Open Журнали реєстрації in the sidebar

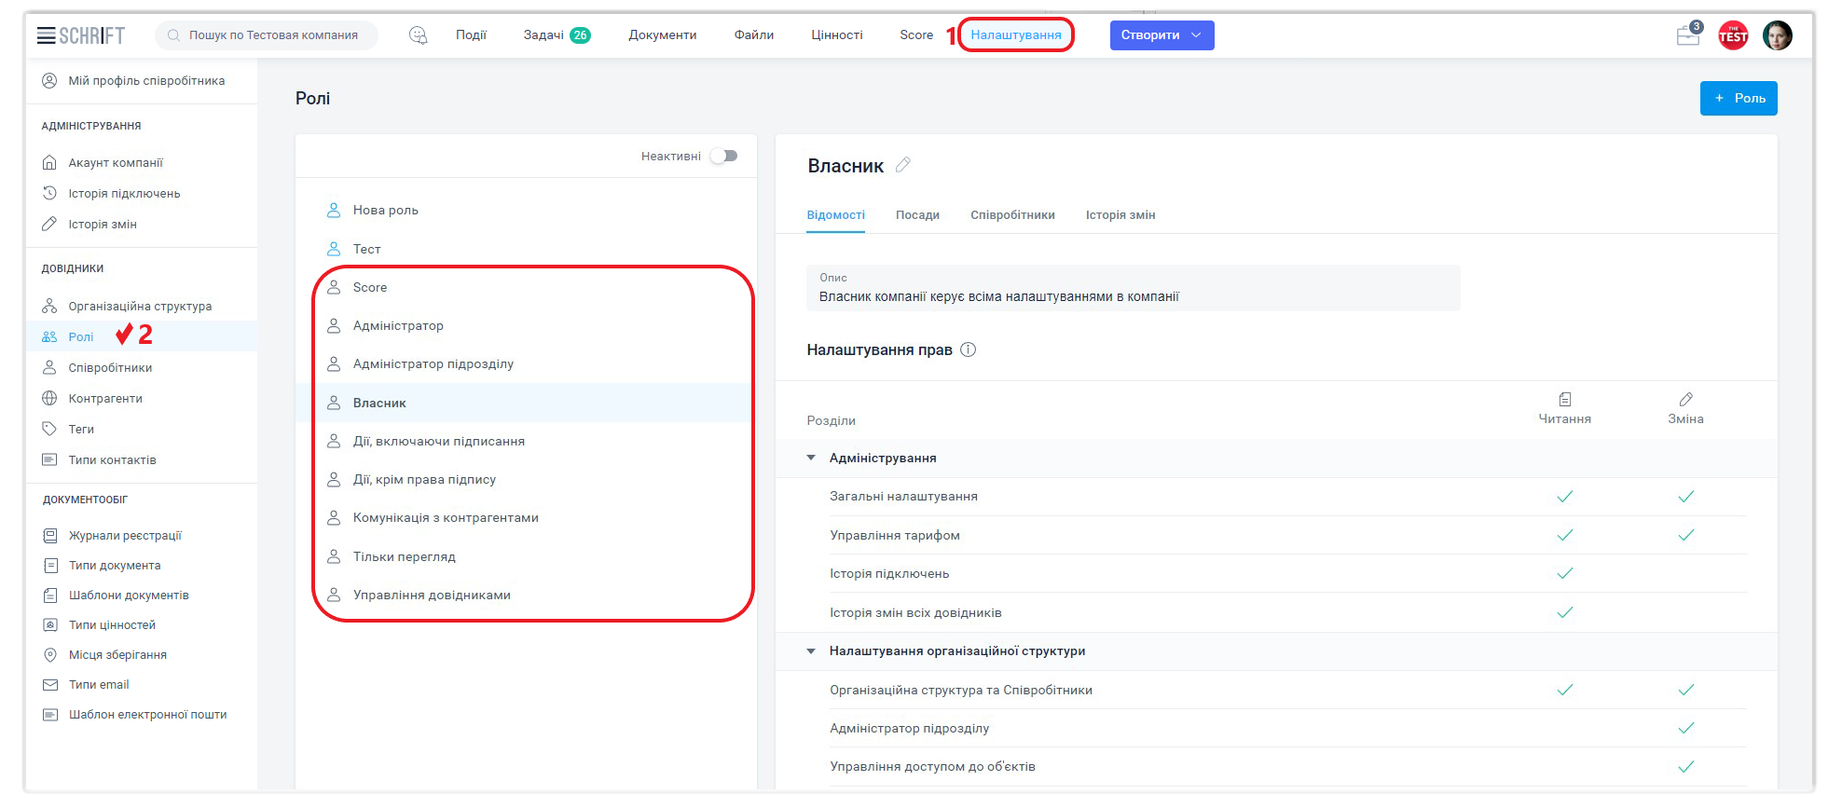[x=125, y=536]
